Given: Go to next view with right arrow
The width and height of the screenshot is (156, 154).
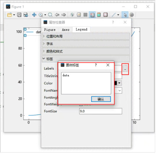Looking at the screenshot, I should click(x=64, y=15).
